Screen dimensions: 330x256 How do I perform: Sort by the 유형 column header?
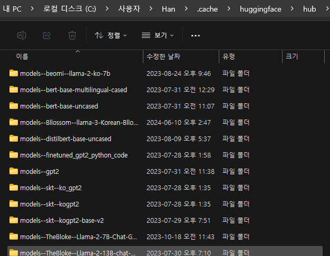(x=229, y=56)
